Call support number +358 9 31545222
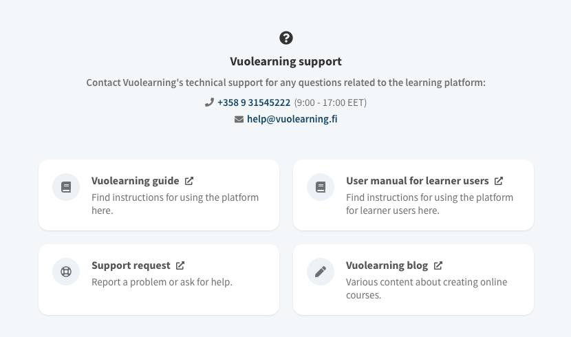This screenshot has width=571, height=337. point(254,102)
